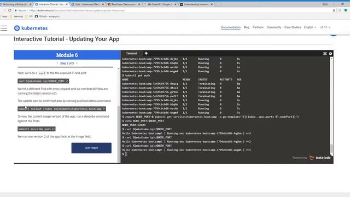Click the CONTINUE button

(x=91, y=148)
